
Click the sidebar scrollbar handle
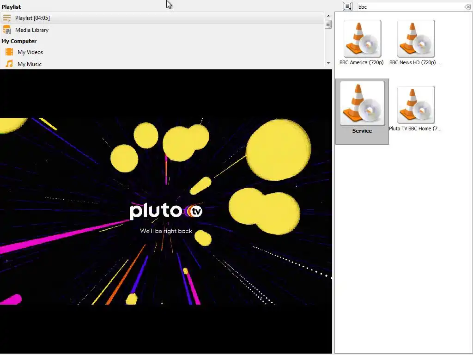point(328,24)
